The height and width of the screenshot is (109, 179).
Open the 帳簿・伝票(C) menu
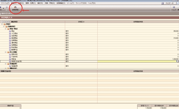pos(31,3)
